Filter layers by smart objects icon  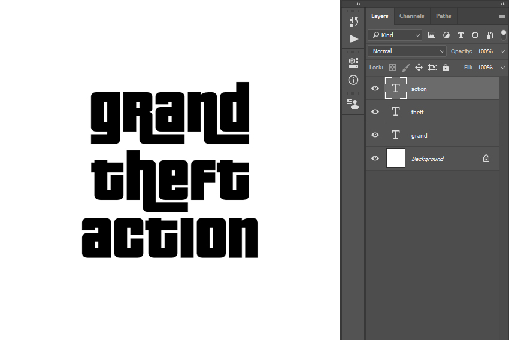489,35
